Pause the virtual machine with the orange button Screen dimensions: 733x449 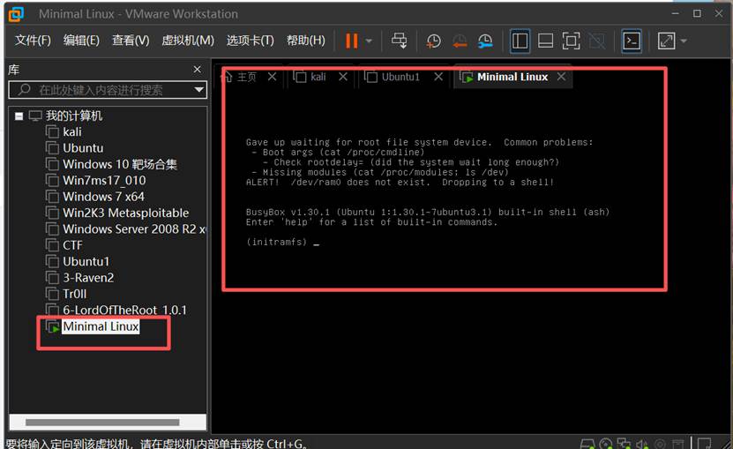pos(352,41)
